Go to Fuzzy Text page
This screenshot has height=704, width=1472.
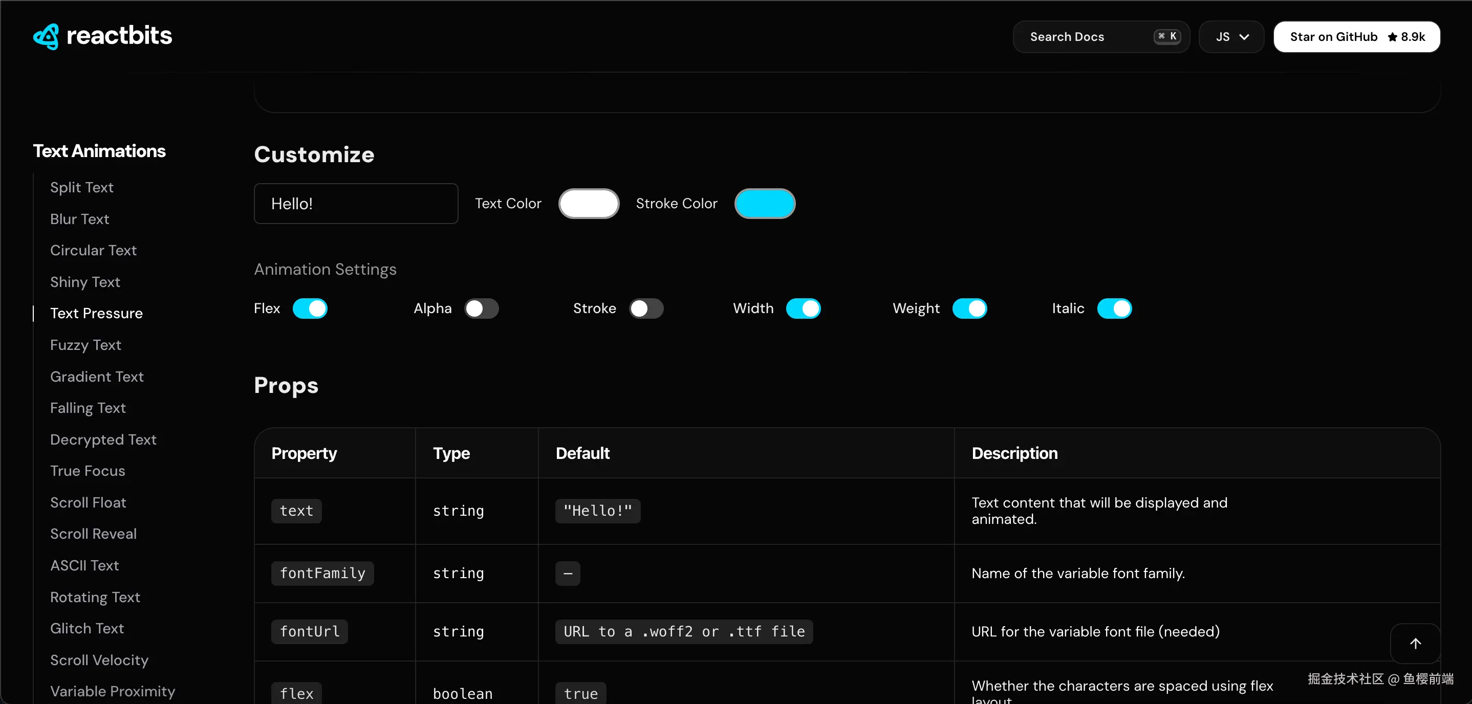point(85,345)
